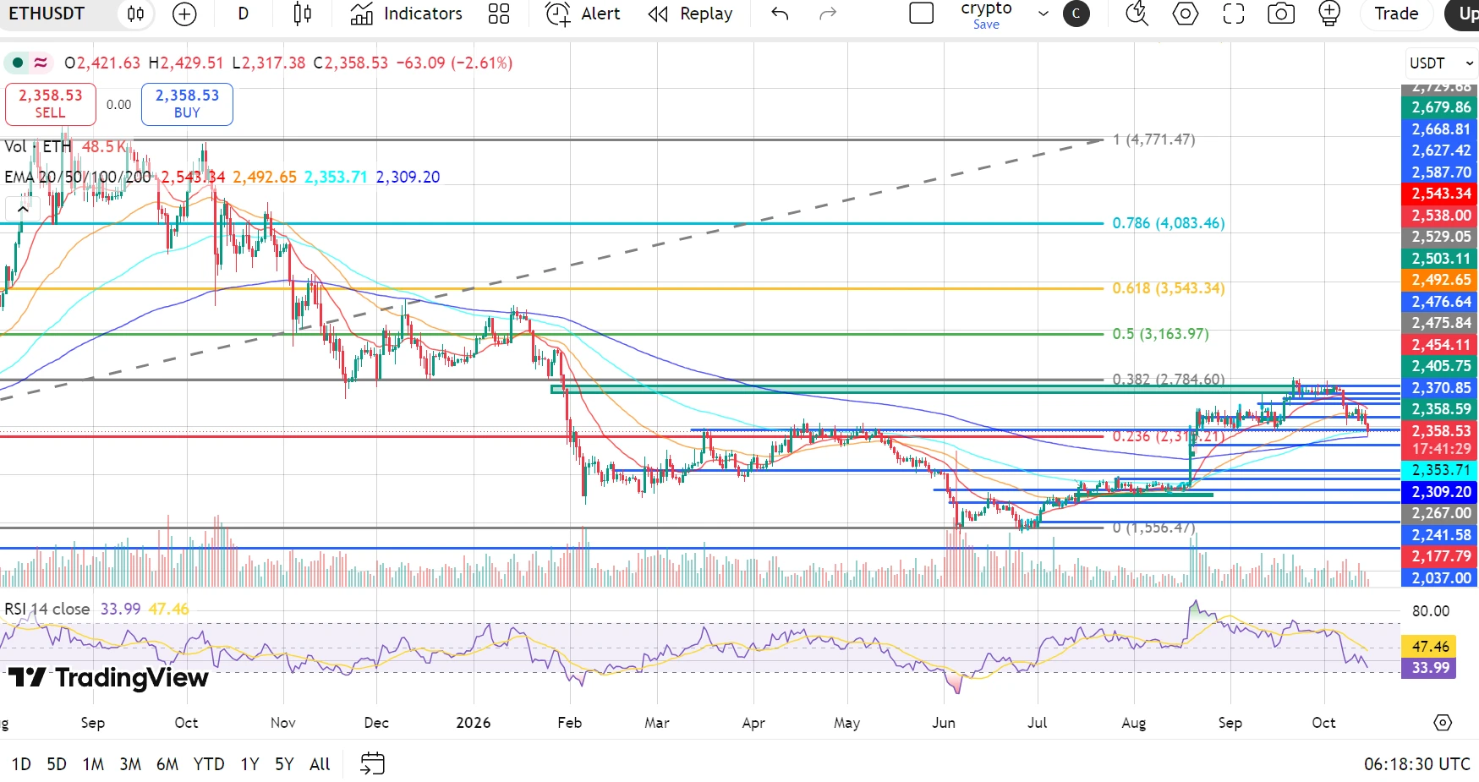Open timezone menu at 06:18:30 UTC

point(1417,764)
